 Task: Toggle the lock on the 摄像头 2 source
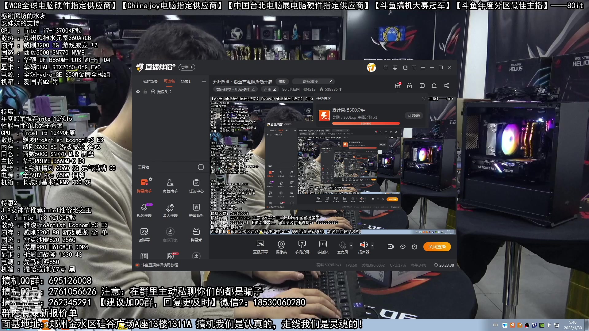[145, 92]
